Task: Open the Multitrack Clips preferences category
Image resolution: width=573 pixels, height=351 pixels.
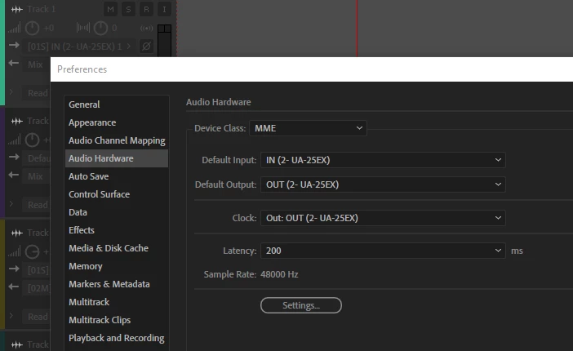Action: coord(117,319)
